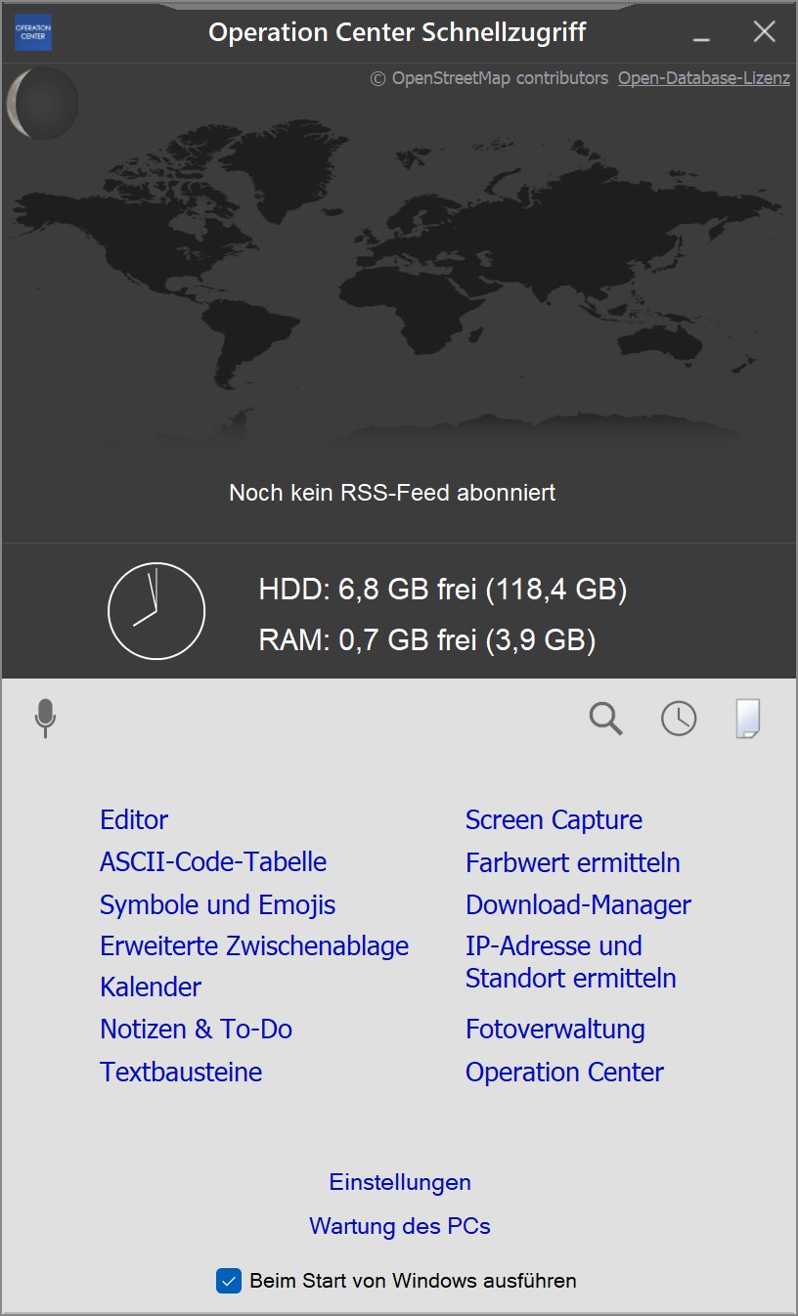Minimize the Schnellzugriff window
The width and height of the screenshot is (798, 1316).
click(x=700, y=33)
